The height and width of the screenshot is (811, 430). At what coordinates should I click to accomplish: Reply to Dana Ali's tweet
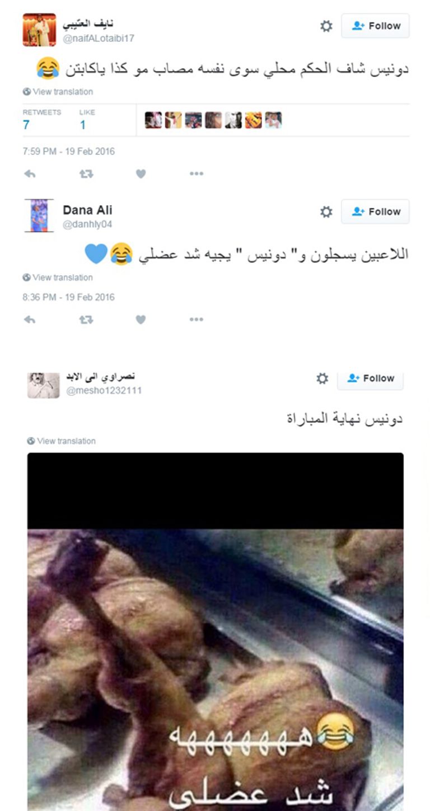[30, 319]
